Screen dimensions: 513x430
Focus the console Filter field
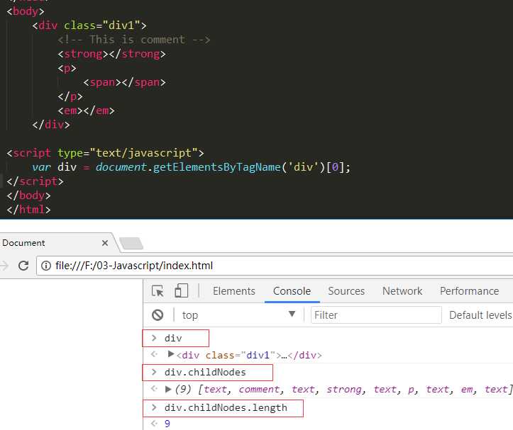pos(376,315)
